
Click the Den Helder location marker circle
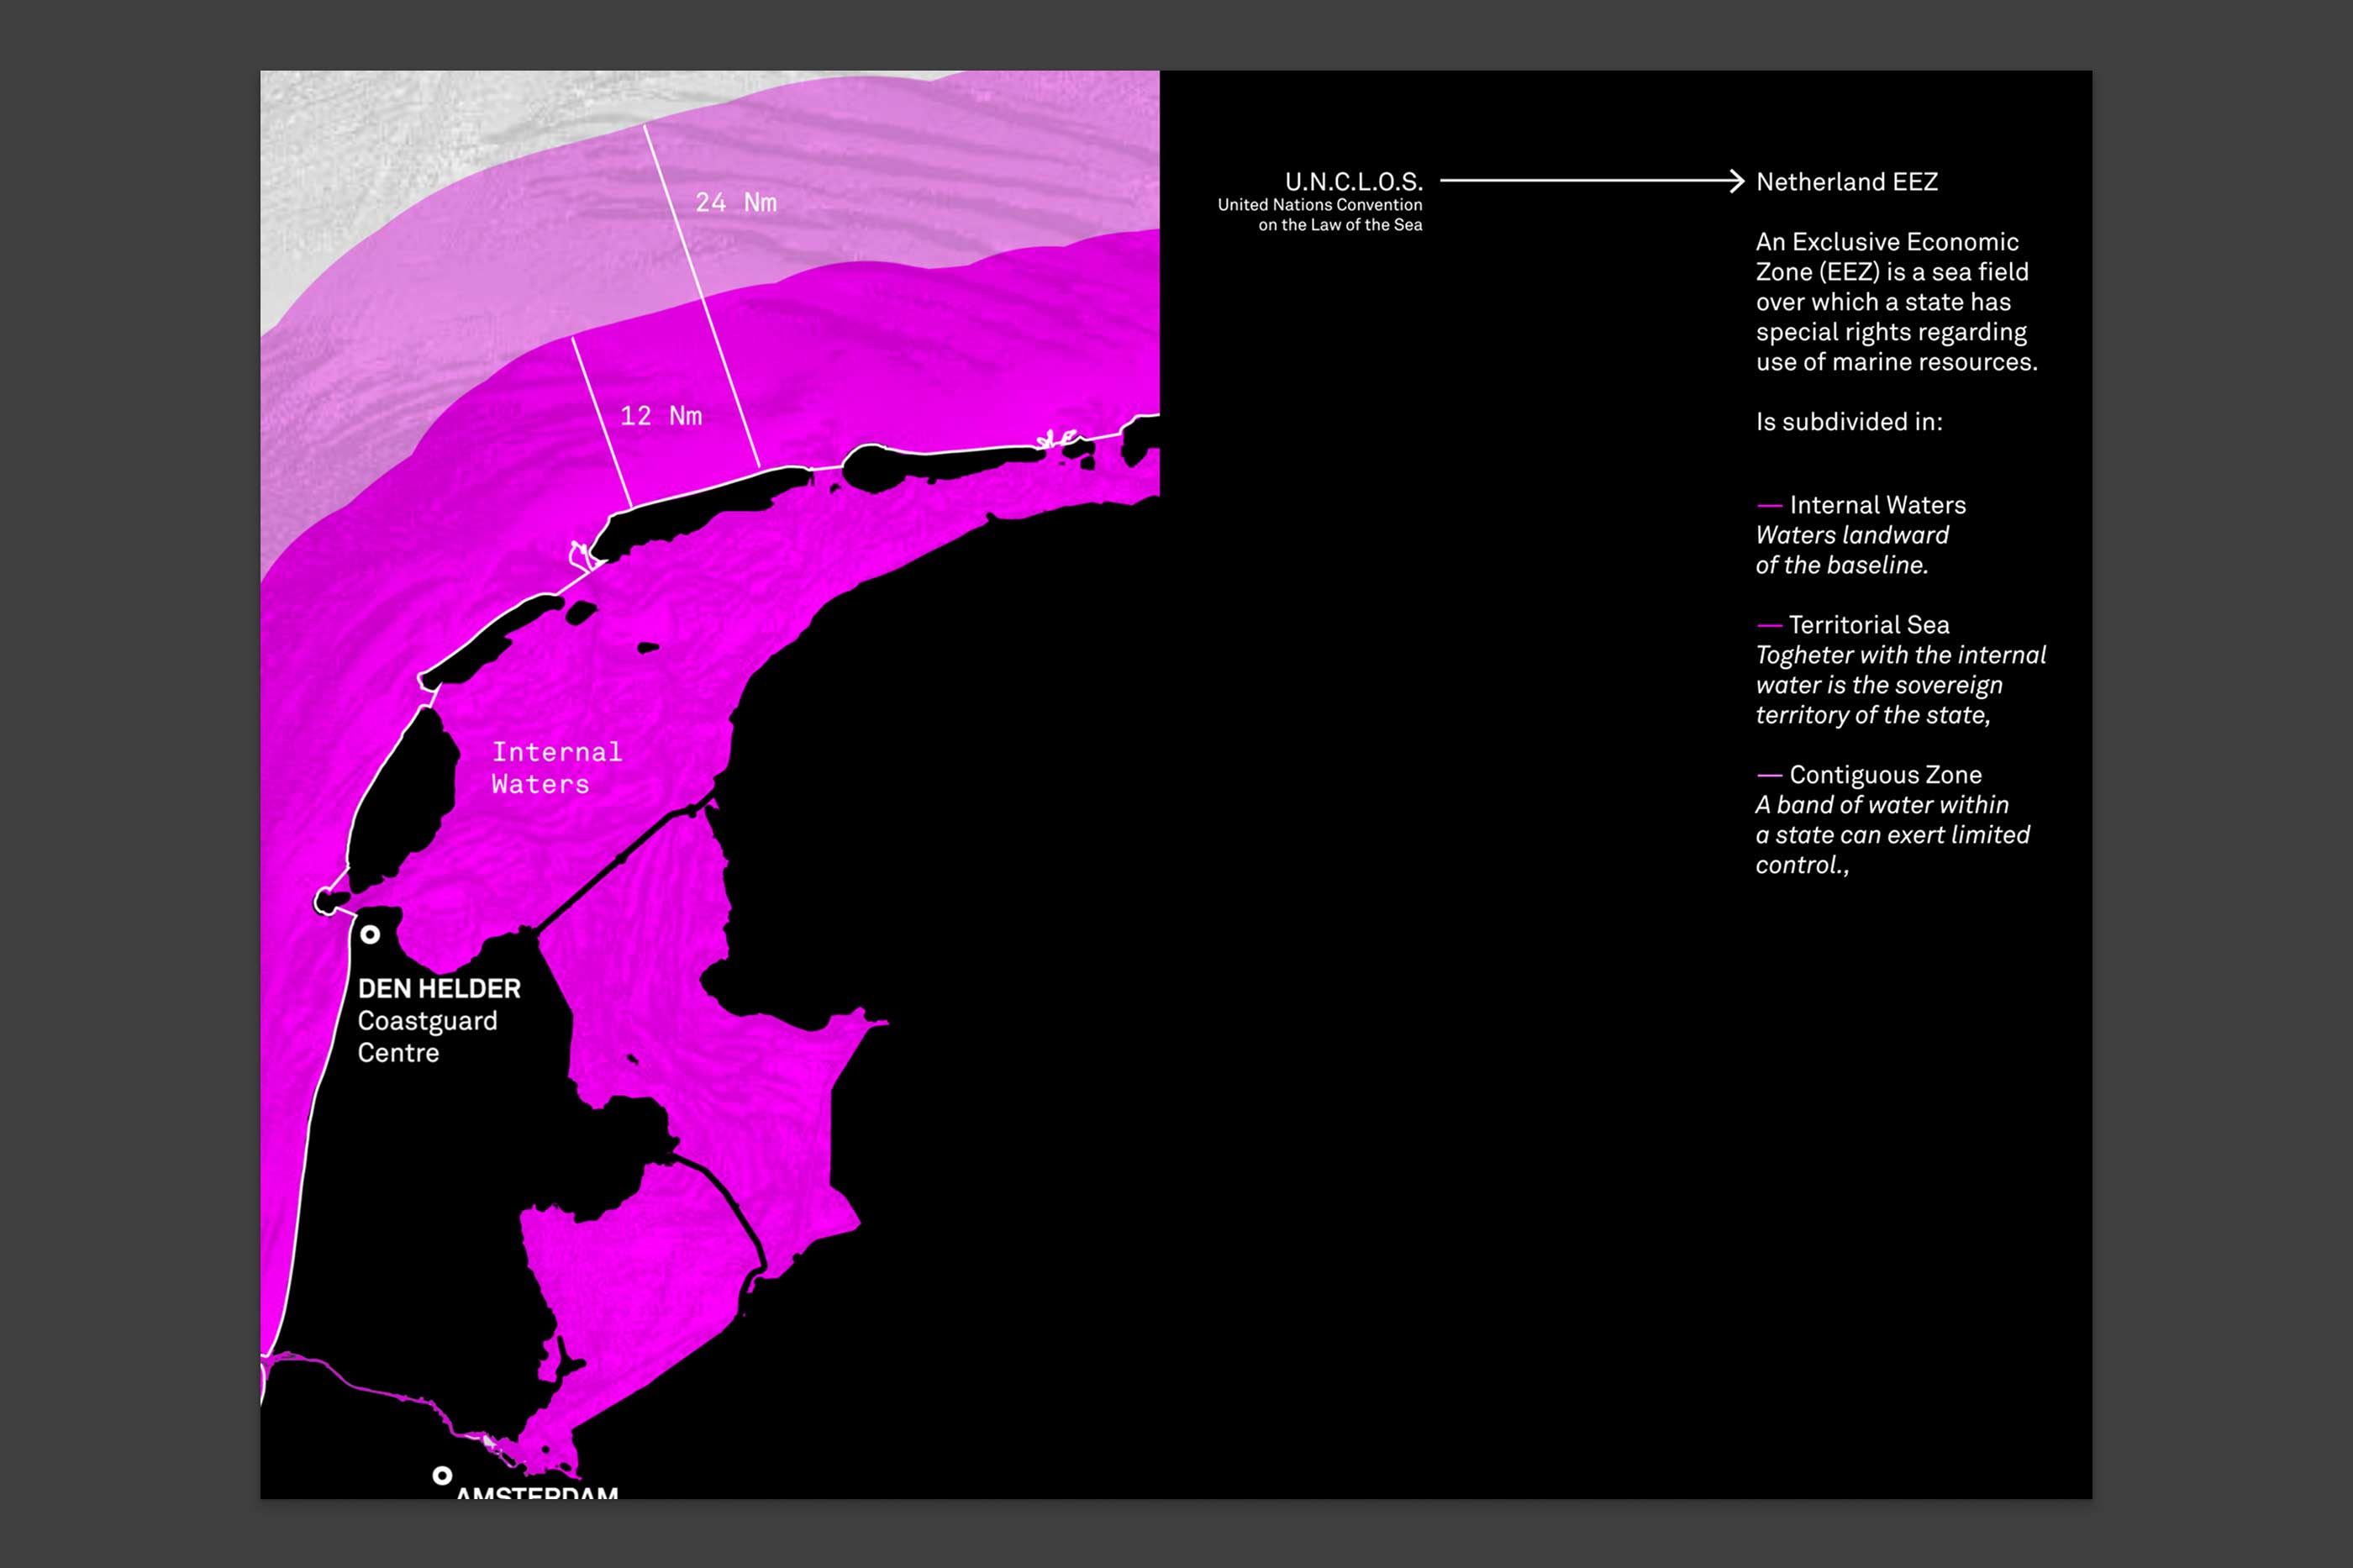pos(370,934)
